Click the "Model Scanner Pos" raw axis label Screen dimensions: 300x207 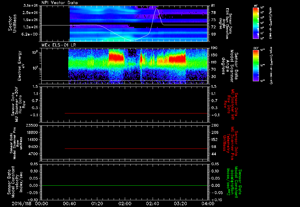(x=14, y=143)
